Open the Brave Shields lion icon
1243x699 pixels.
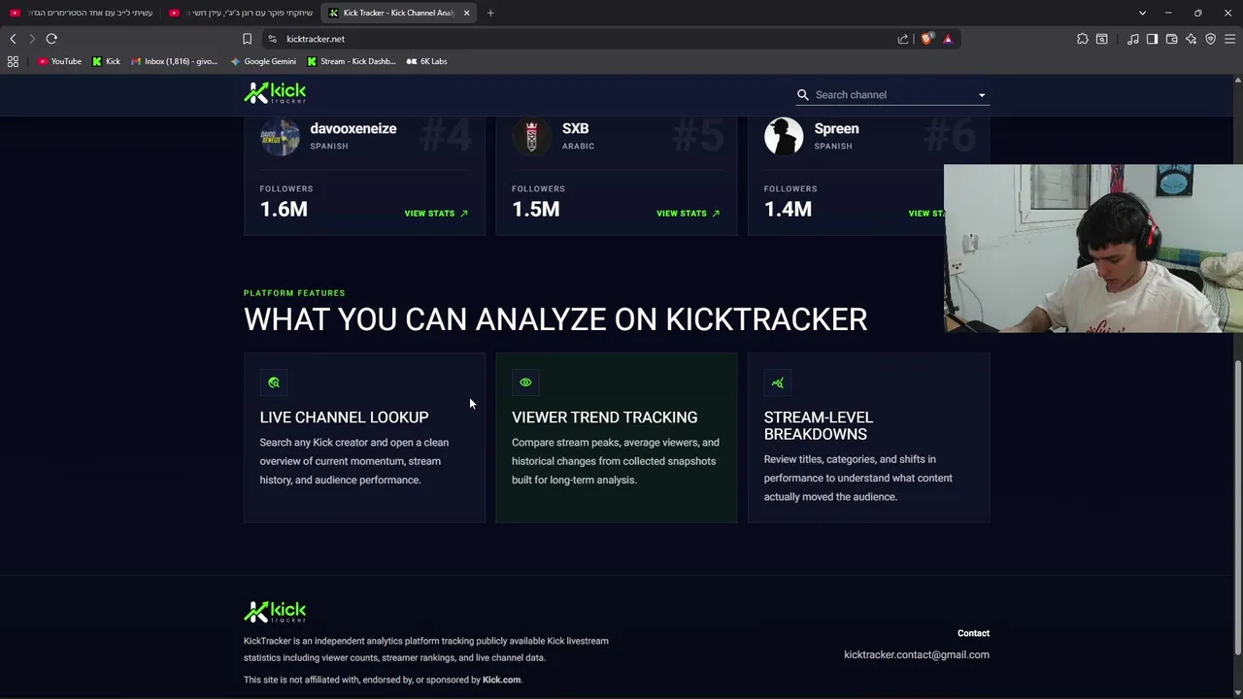point(926,39)
